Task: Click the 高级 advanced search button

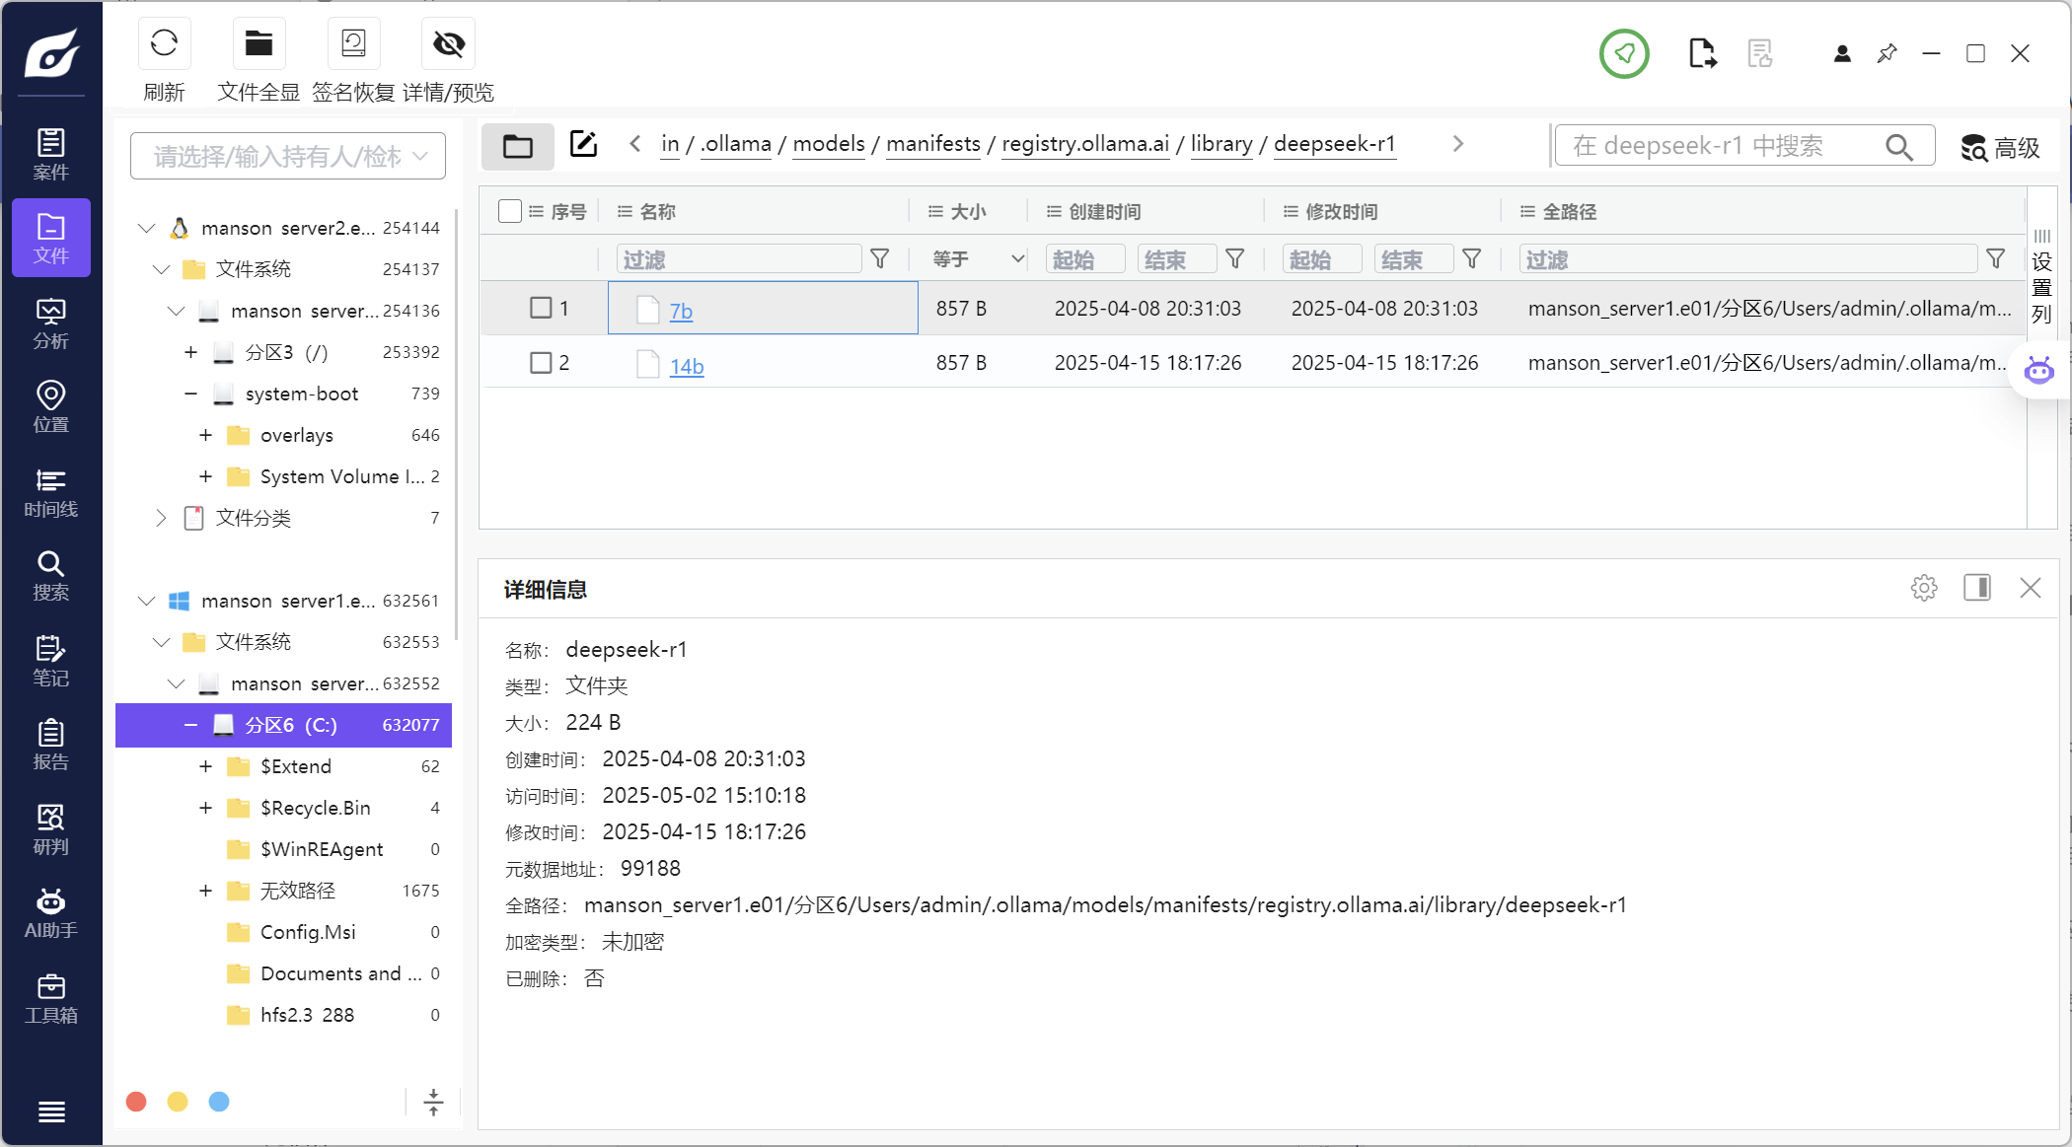Action: point(2000,148)
